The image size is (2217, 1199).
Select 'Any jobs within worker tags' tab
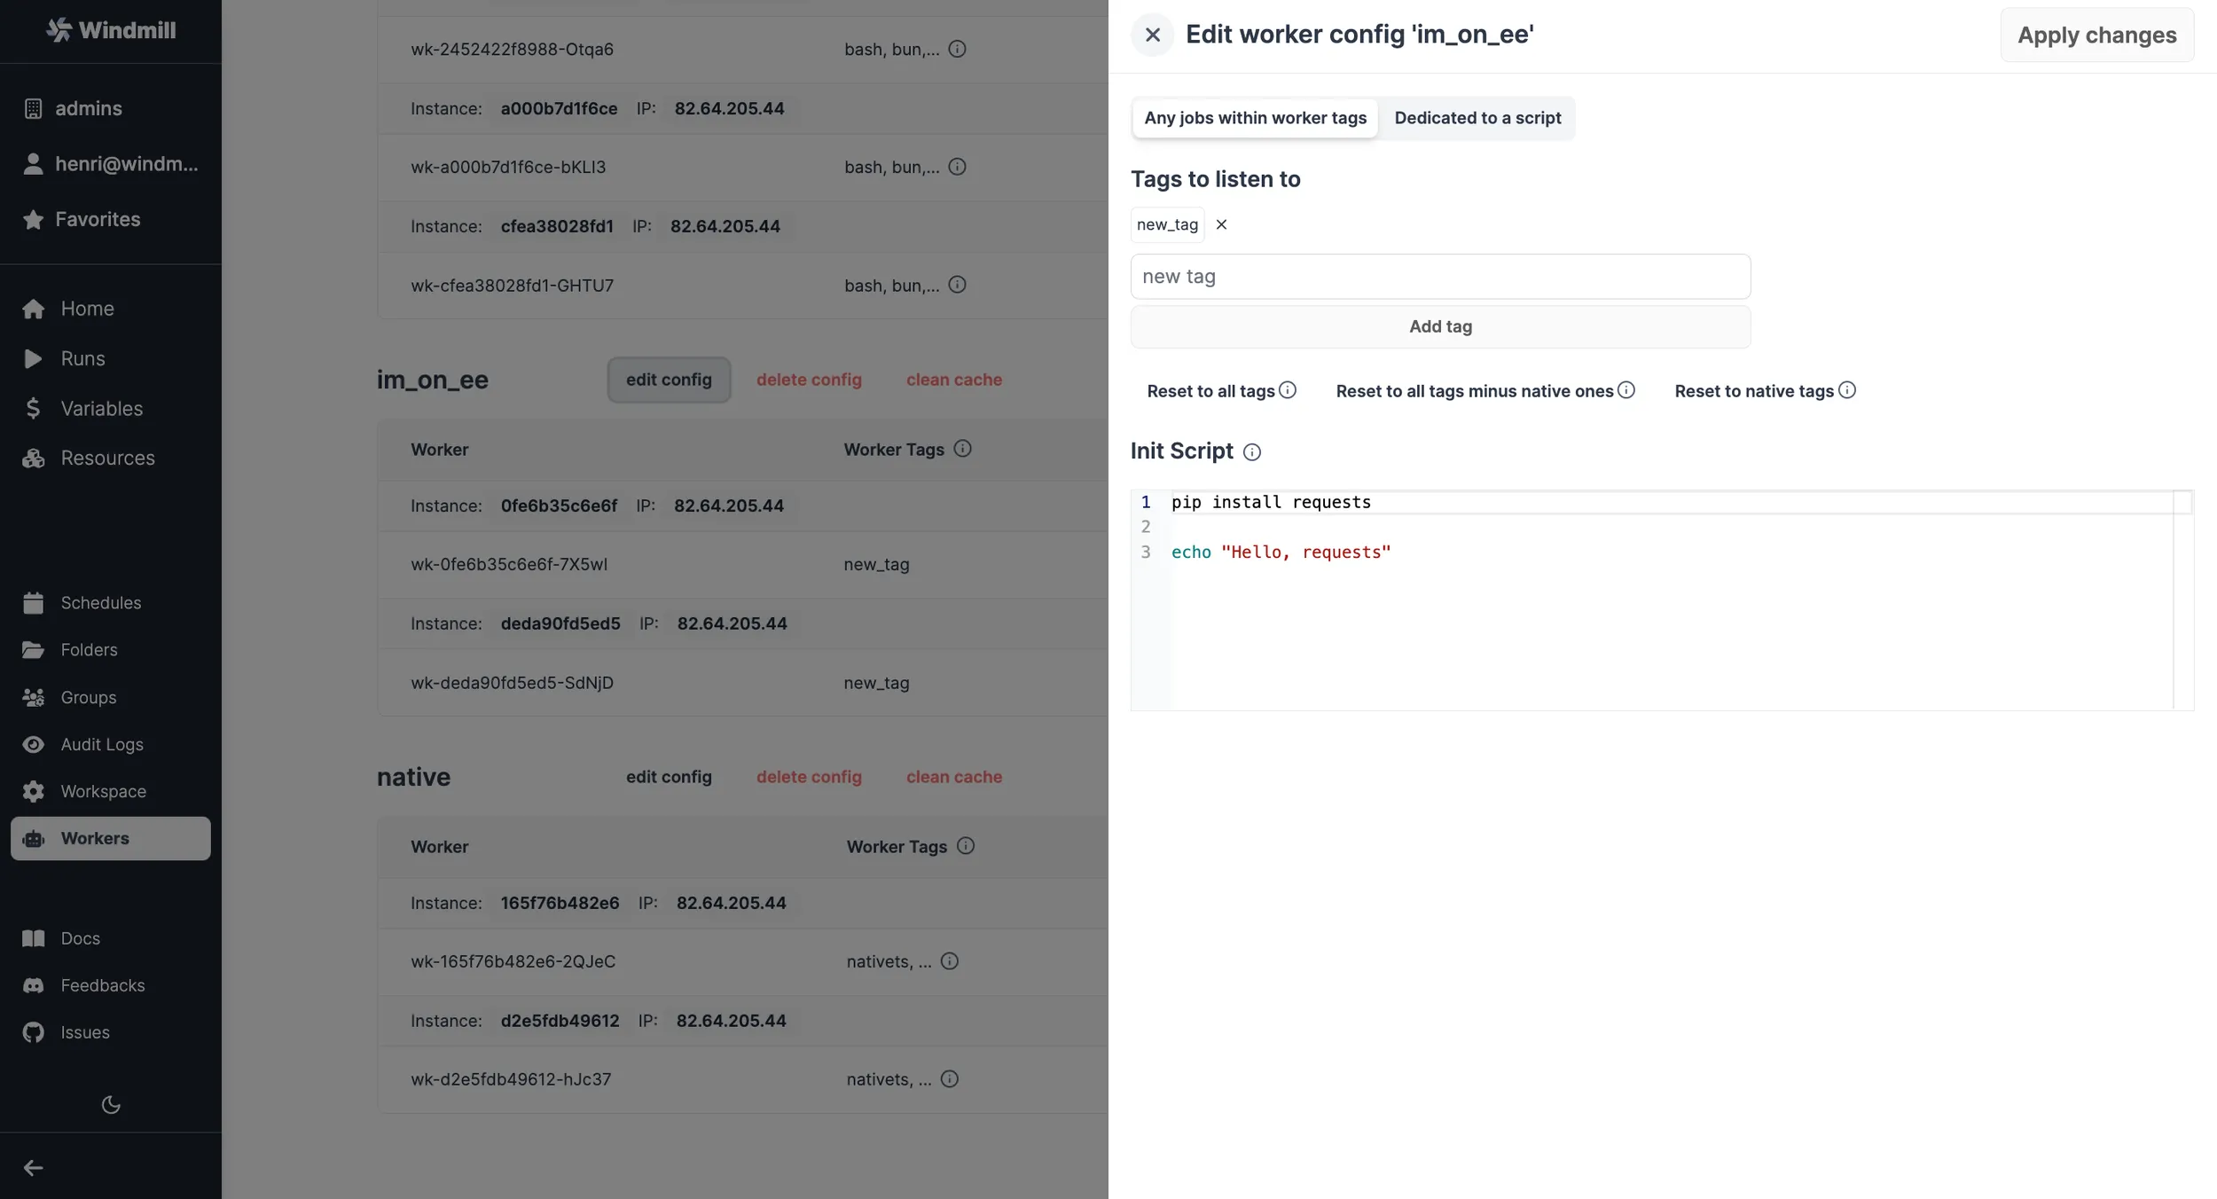click(1254, 117)
